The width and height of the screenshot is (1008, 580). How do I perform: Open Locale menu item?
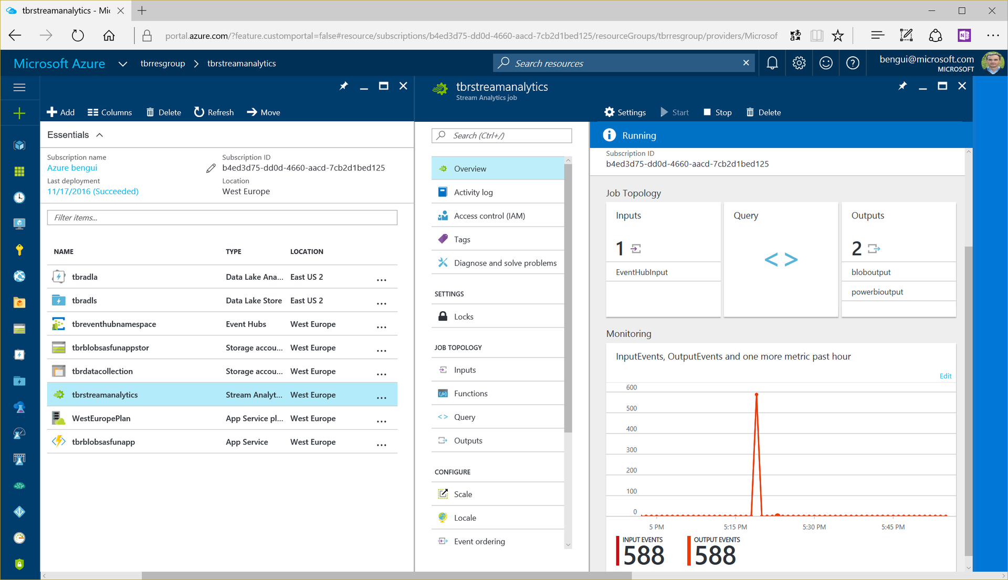point(498,518)
